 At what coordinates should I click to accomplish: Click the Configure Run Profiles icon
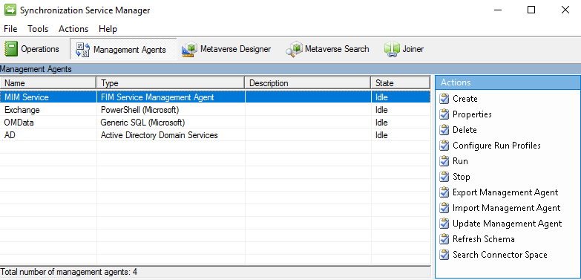(444, 146)
